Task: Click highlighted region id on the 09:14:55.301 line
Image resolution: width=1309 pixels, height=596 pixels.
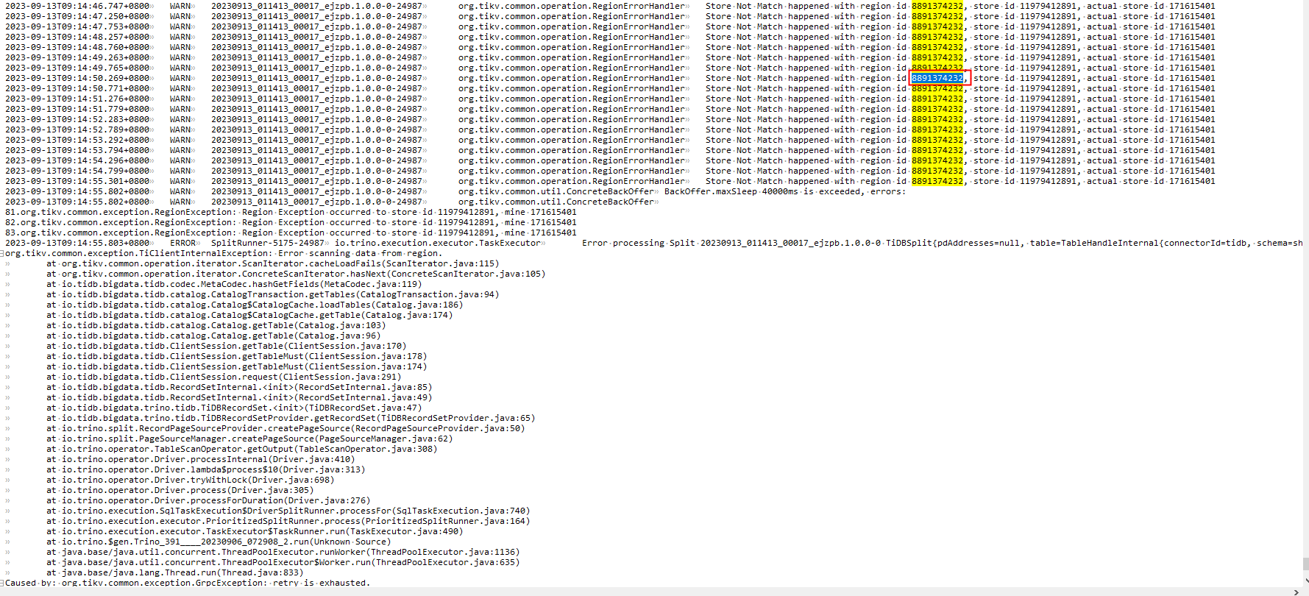Action: click(937, 181)
